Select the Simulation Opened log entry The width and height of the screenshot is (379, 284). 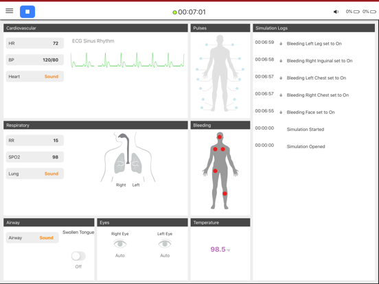point(306,147)
